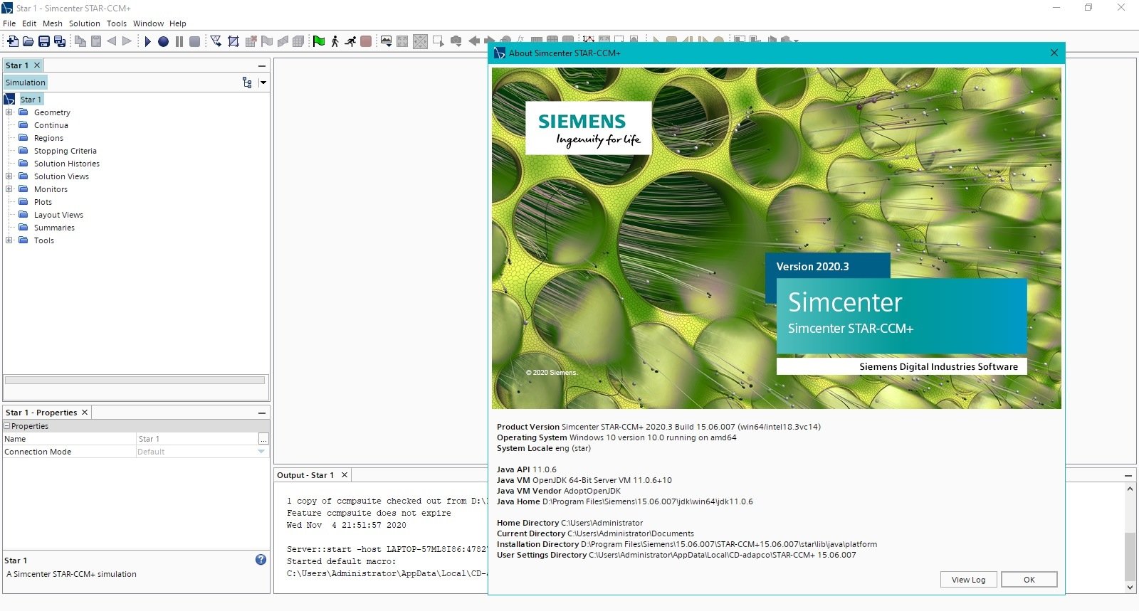This screenshot has height=611, width=1139.
Task: Open the Tools menu
Action: tap(117, 23)
